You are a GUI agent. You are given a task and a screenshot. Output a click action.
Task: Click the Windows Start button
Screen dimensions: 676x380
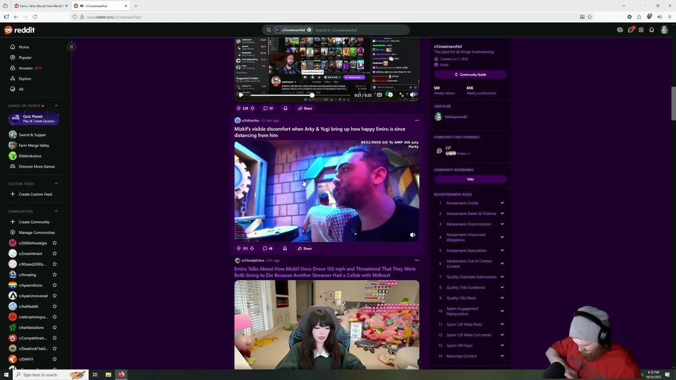pyautogui.click(x=6, y=375)
